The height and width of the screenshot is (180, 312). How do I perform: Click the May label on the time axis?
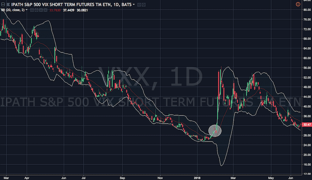(x=271, y=178)
